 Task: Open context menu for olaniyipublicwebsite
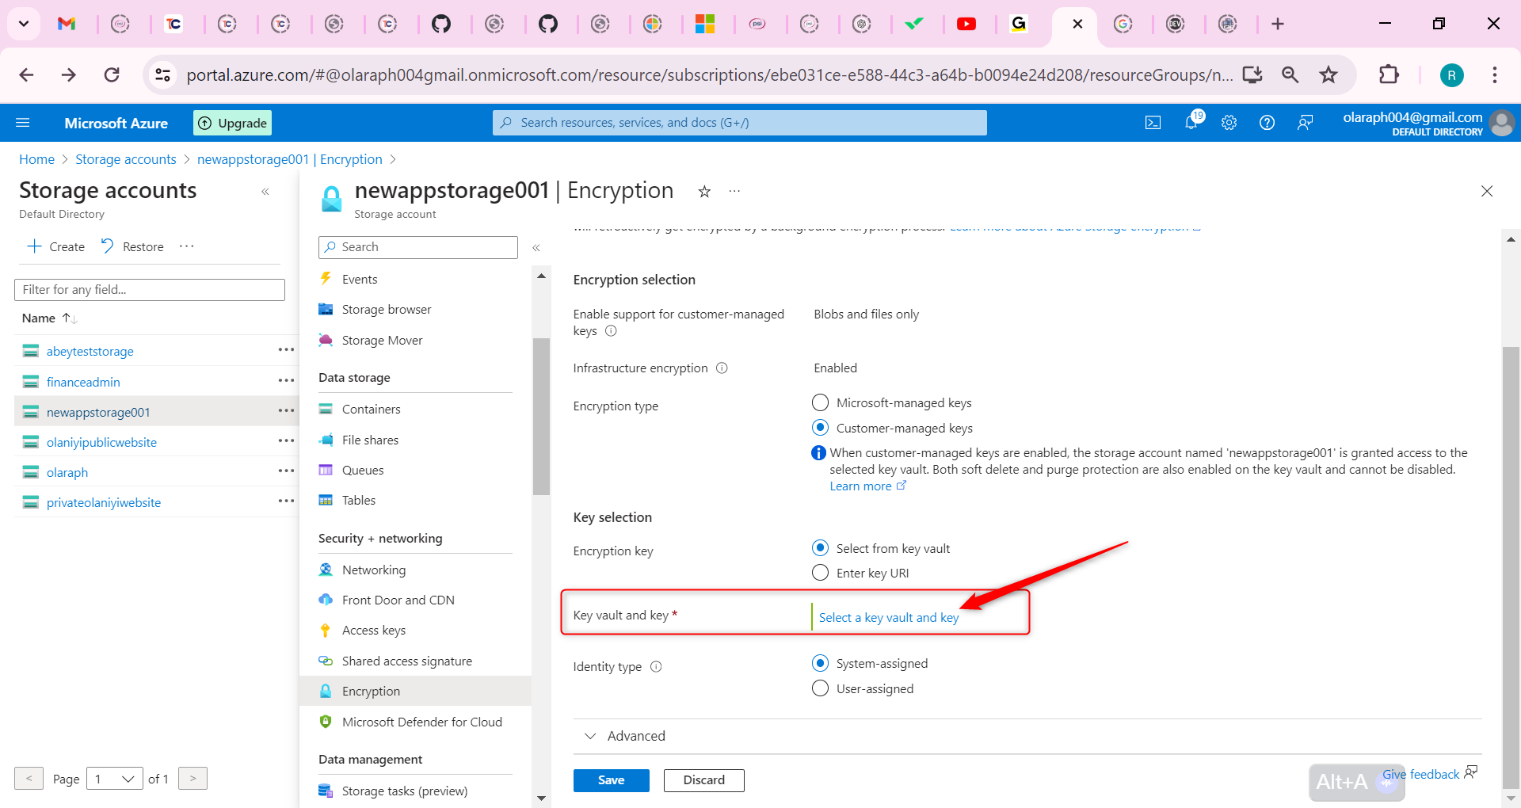click(x=286, y=441)
